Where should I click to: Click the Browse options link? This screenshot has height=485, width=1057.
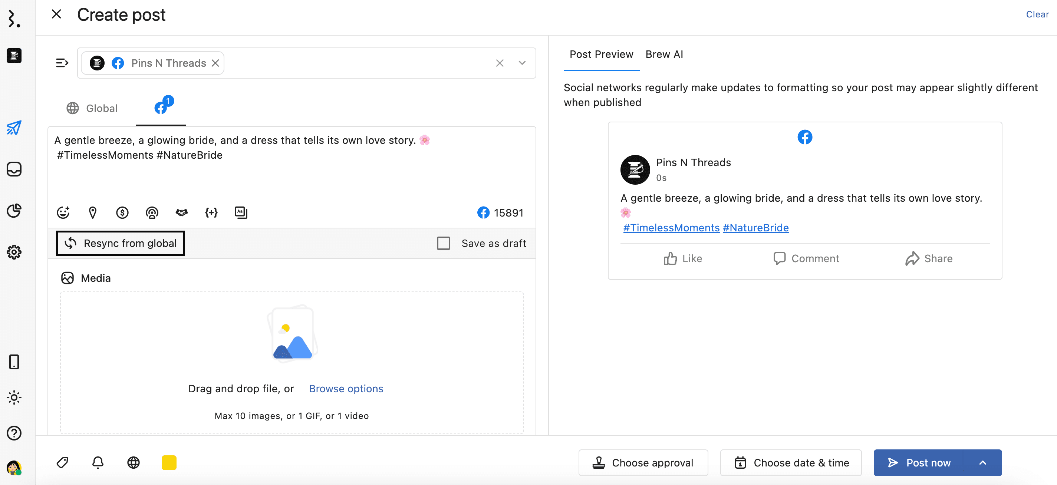tap(346, 389)
